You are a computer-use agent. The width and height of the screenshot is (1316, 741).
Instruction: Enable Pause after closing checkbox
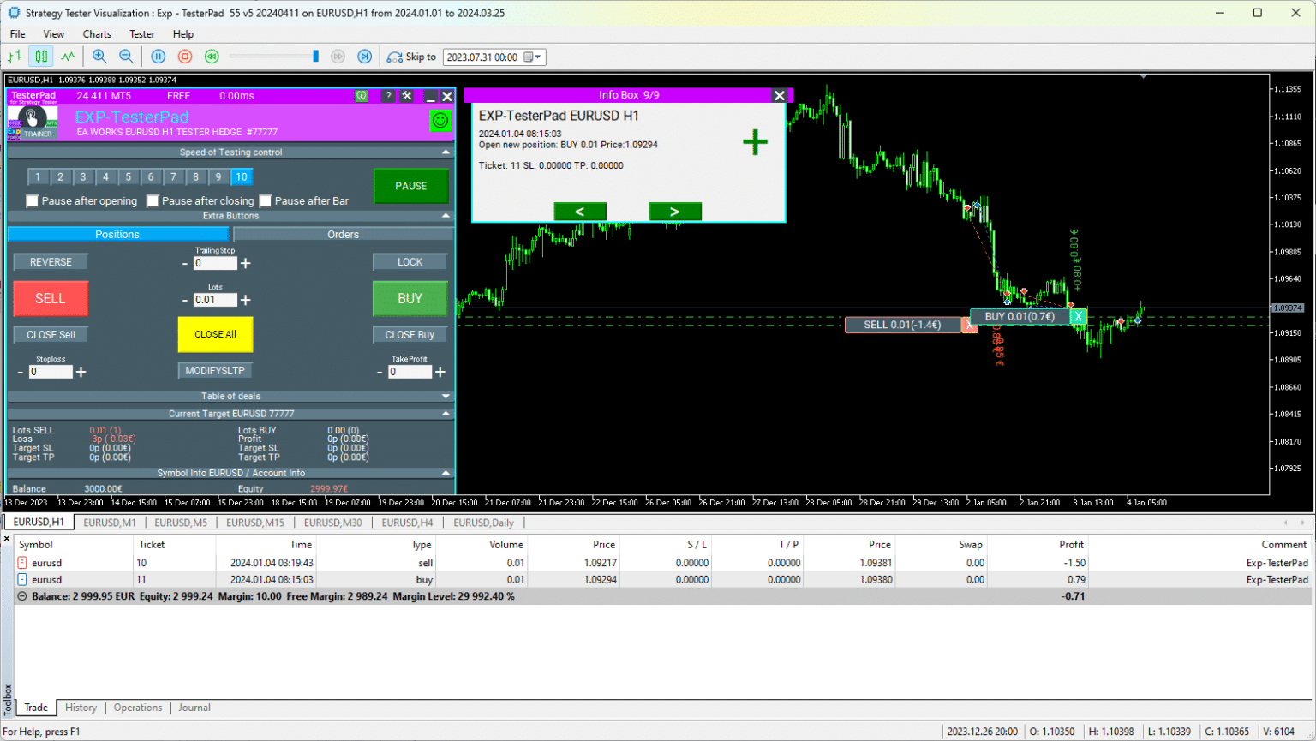(153, 200)
